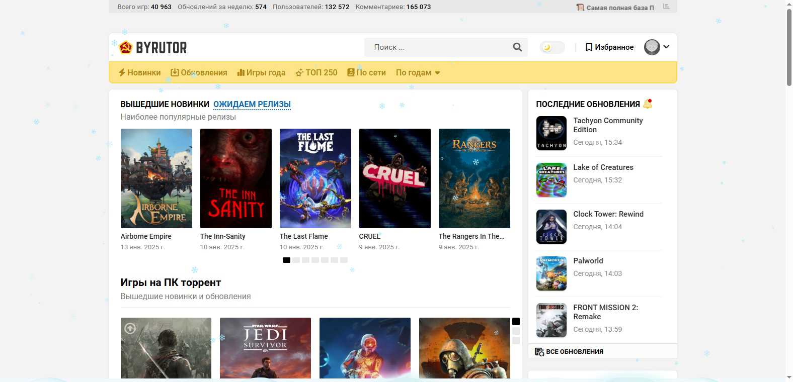Select the first carousel page dot

tap(286, 260)
